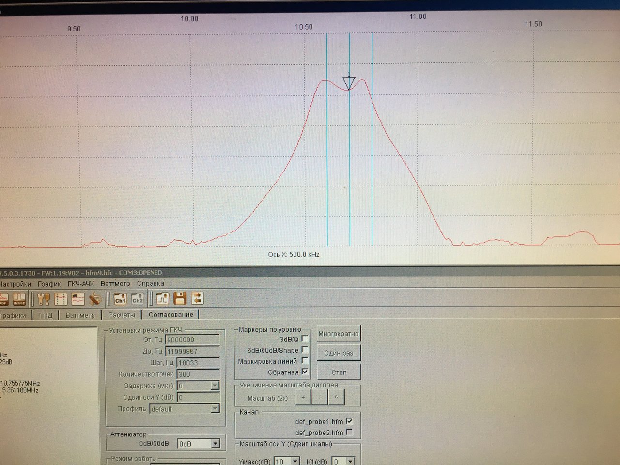Image resolution: width=620 pixels, height=465 pixels.
Task: Toggle def_probe1.hfm channel checkbox
Action: pos(350,421)
